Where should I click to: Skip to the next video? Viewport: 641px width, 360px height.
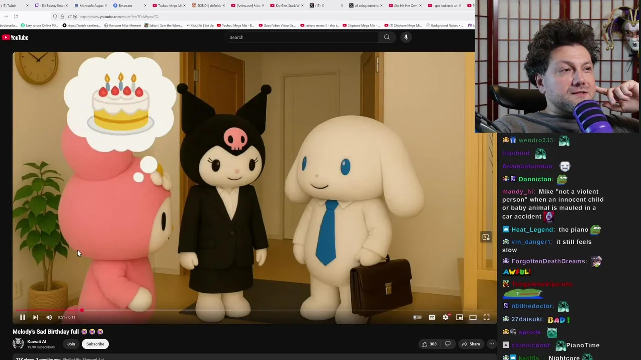click(36, 317)
